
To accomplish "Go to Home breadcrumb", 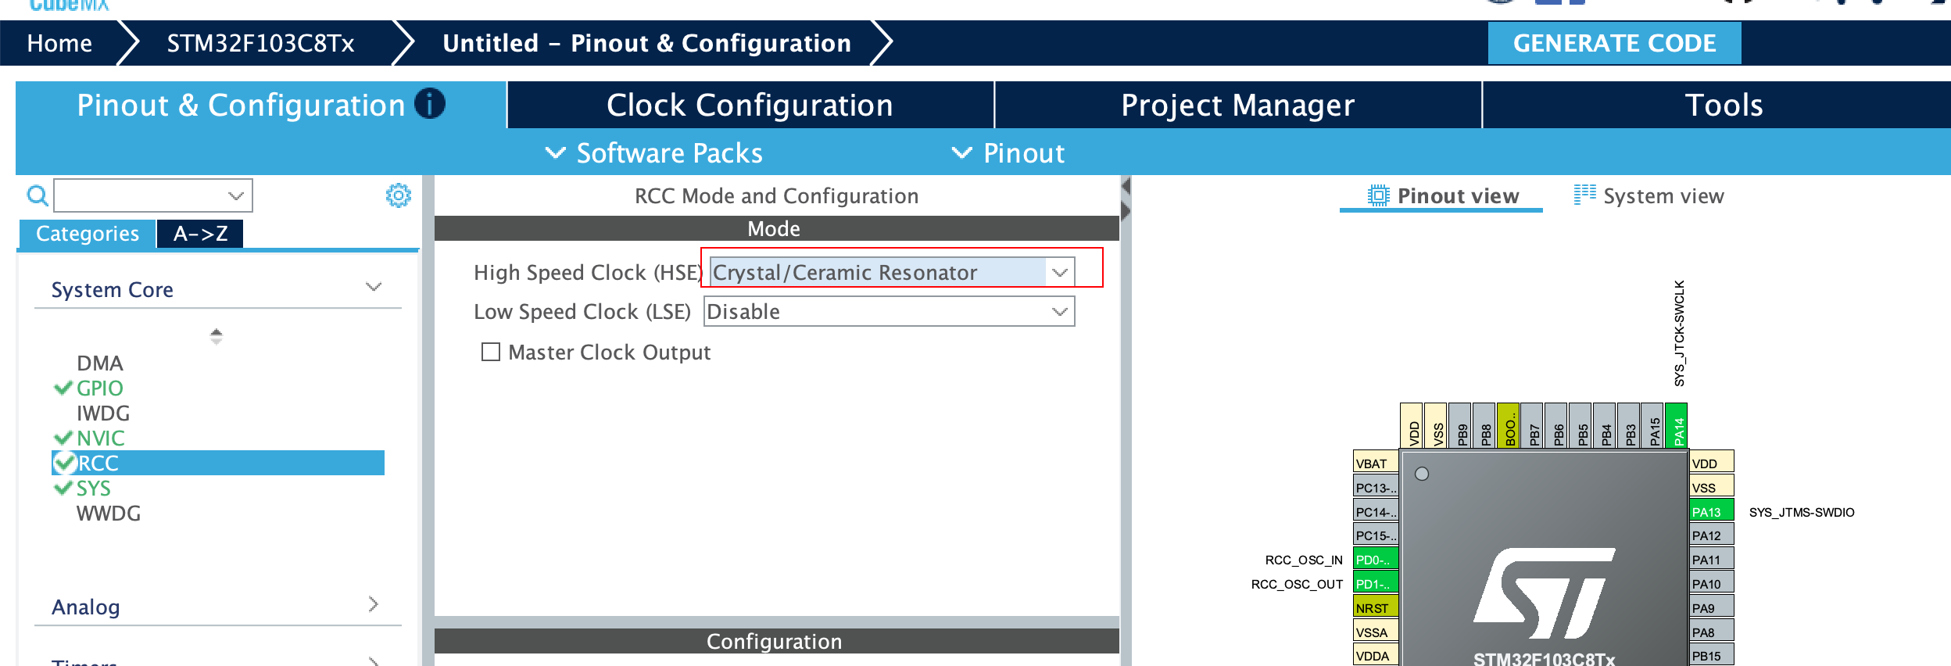I will (x=59, y=43).
